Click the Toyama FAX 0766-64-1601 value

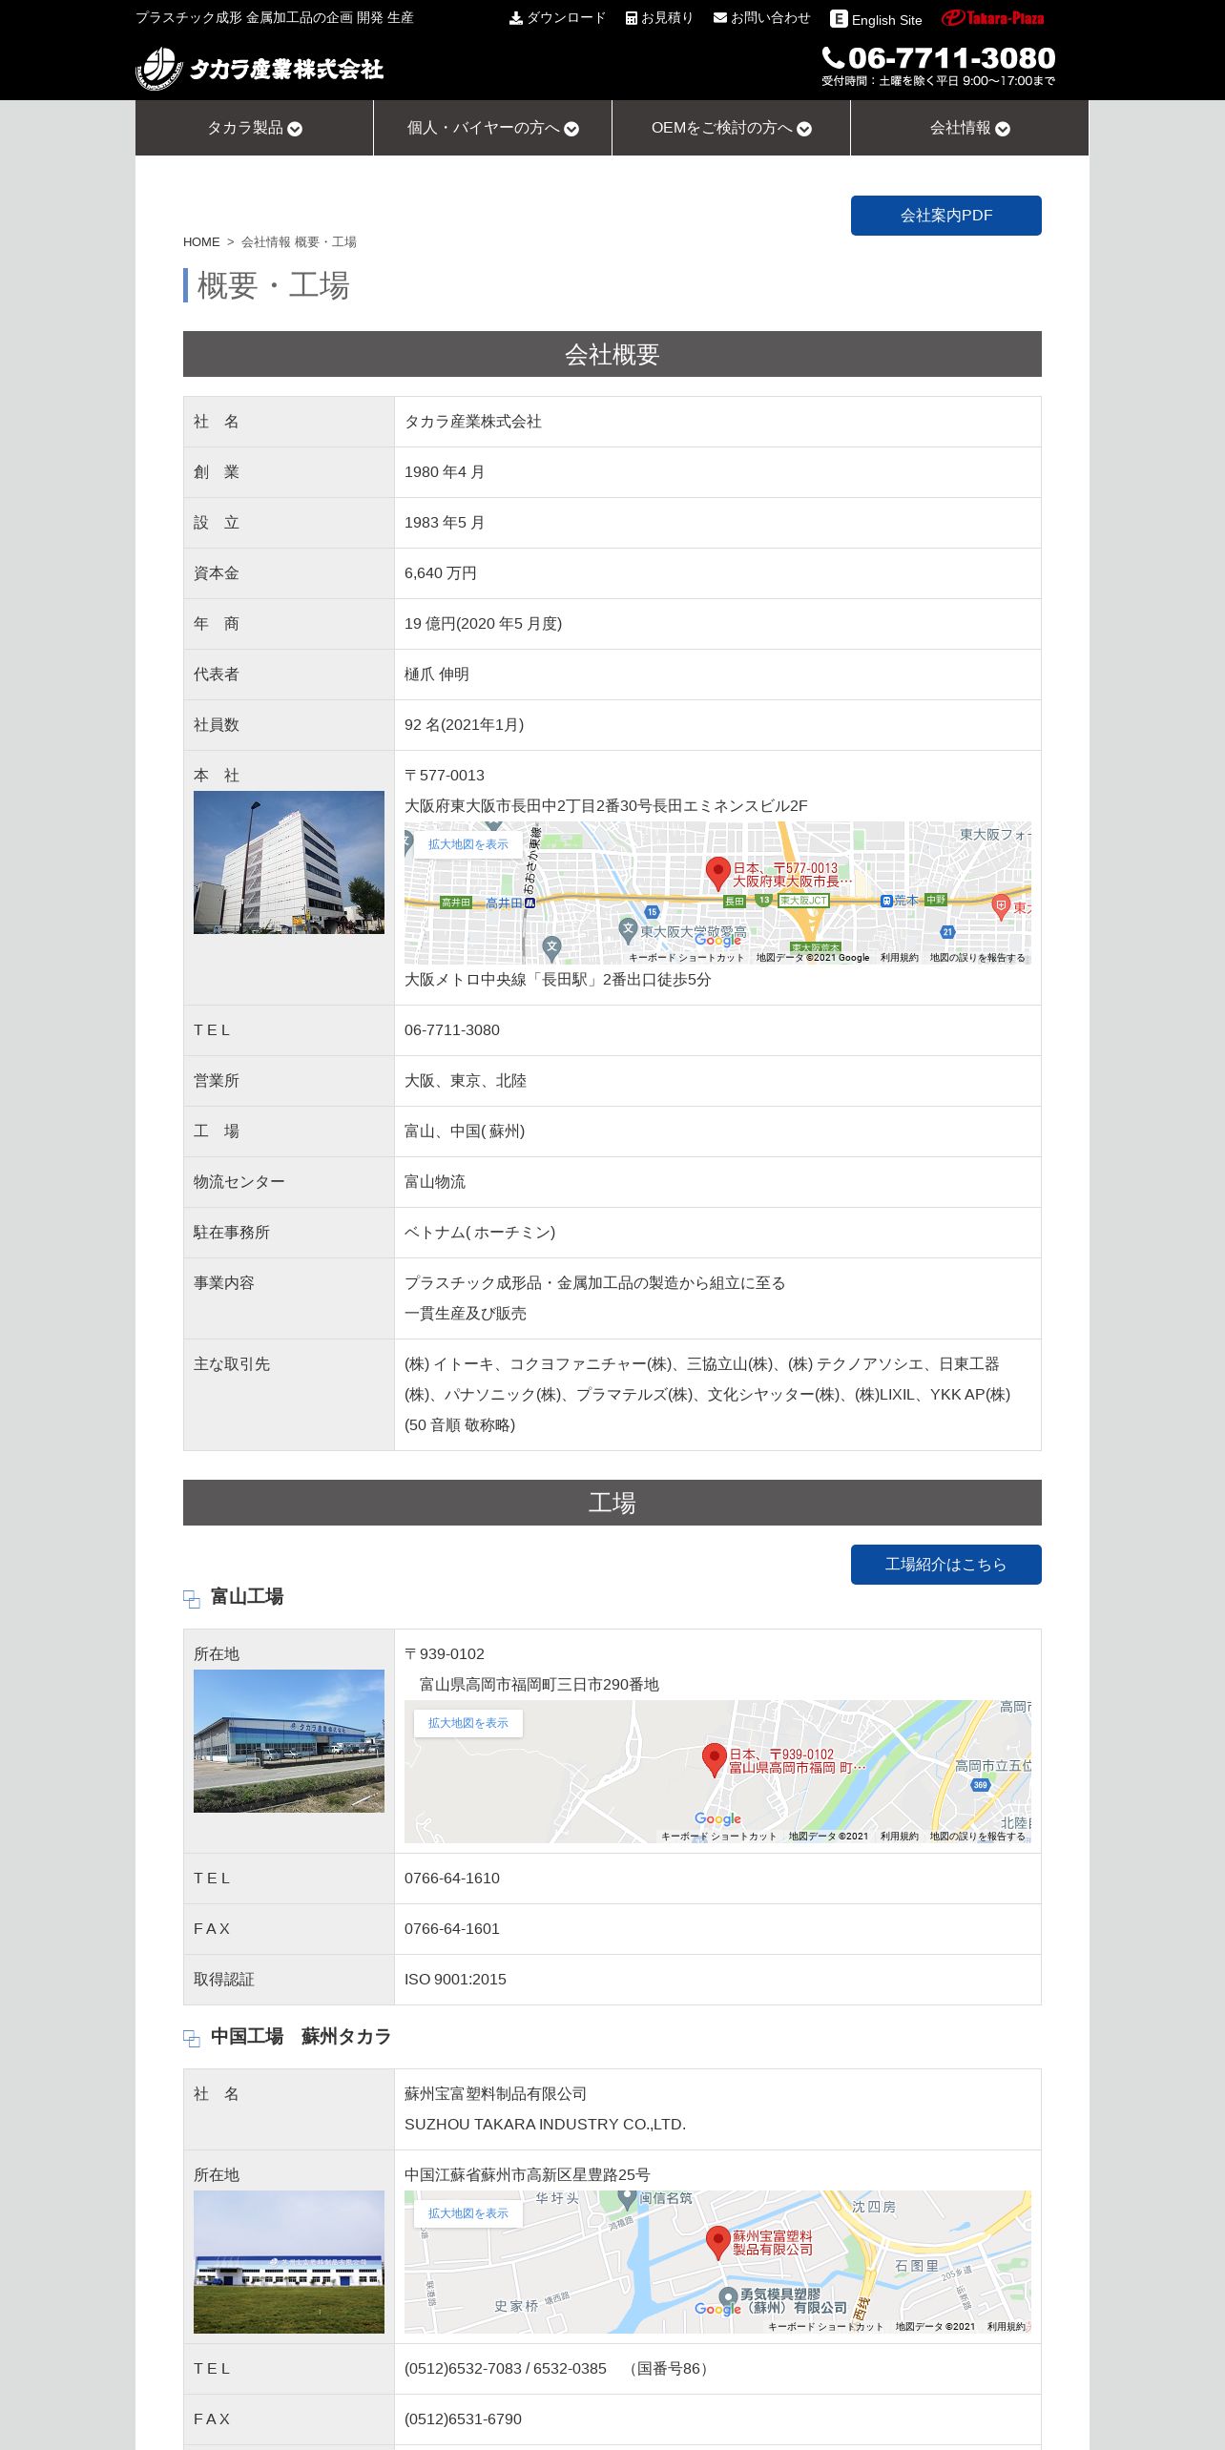click(x=452, y=1929)
